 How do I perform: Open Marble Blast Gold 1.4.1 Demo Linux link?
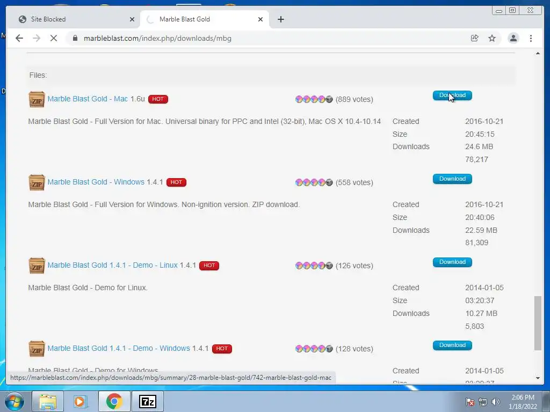click(x=113, y=265)
